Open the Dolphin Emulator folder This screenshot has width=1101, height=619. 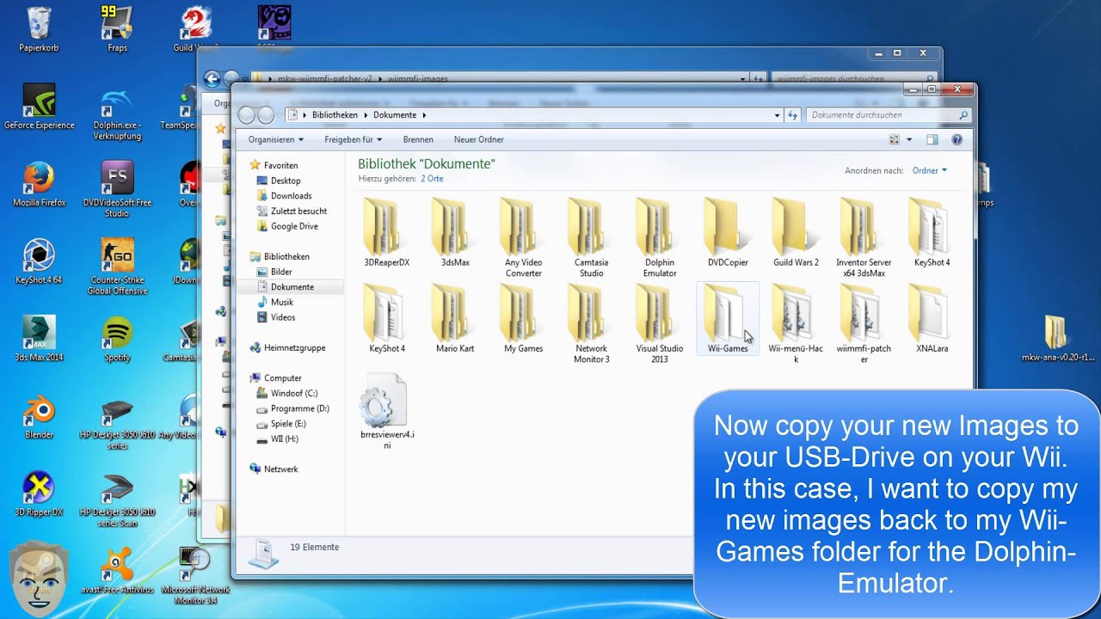coord(660,237)
